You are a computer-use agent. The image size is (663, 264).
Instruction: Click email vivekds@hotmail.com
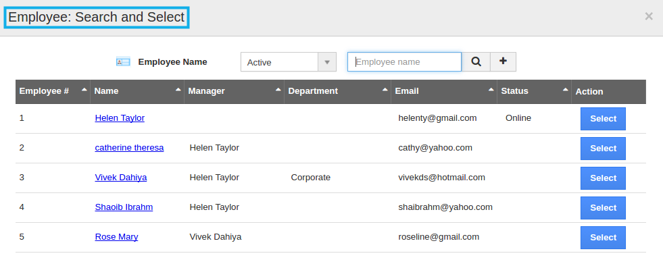pos(441,178)
